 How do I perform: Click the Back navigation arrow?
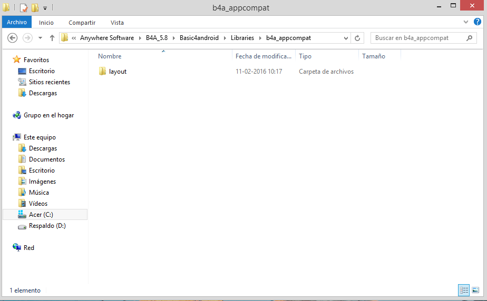(12, 38)
